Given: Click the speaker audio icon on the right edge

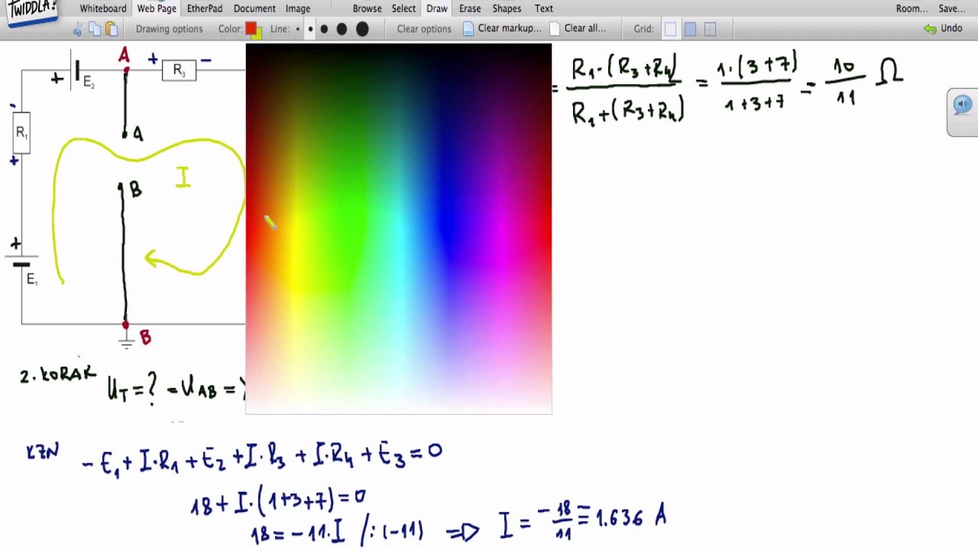Looking at the screenshot, I should [x=962, y=105].
